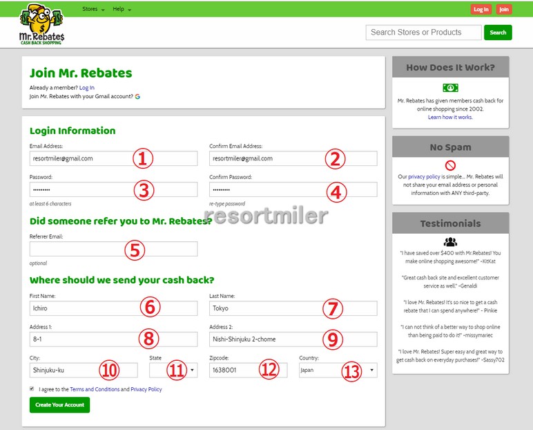Screen dimensions: 533x430
Task: Open the State dropdown
Action: [173, 371]
